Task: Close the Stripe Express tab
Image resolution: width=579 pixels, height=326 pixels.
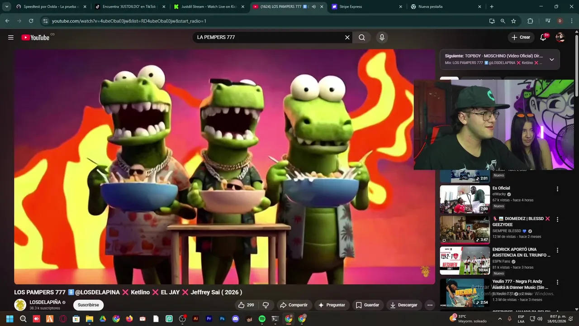Action: [400, 7]
